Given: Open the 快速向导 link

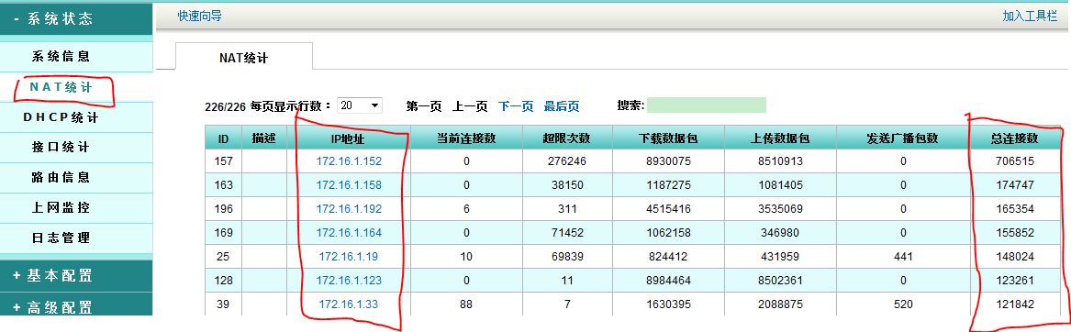Looking at the screenshot, I should 199,16.
